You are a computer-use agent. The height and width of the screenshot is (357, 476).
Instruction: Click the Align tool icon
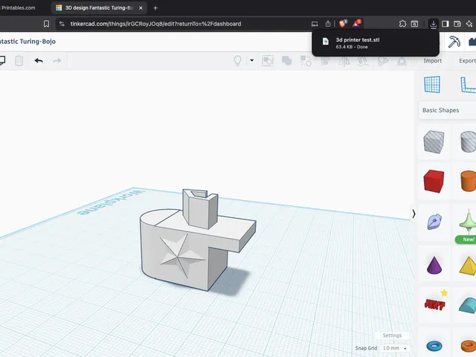(x=325, y=60)
